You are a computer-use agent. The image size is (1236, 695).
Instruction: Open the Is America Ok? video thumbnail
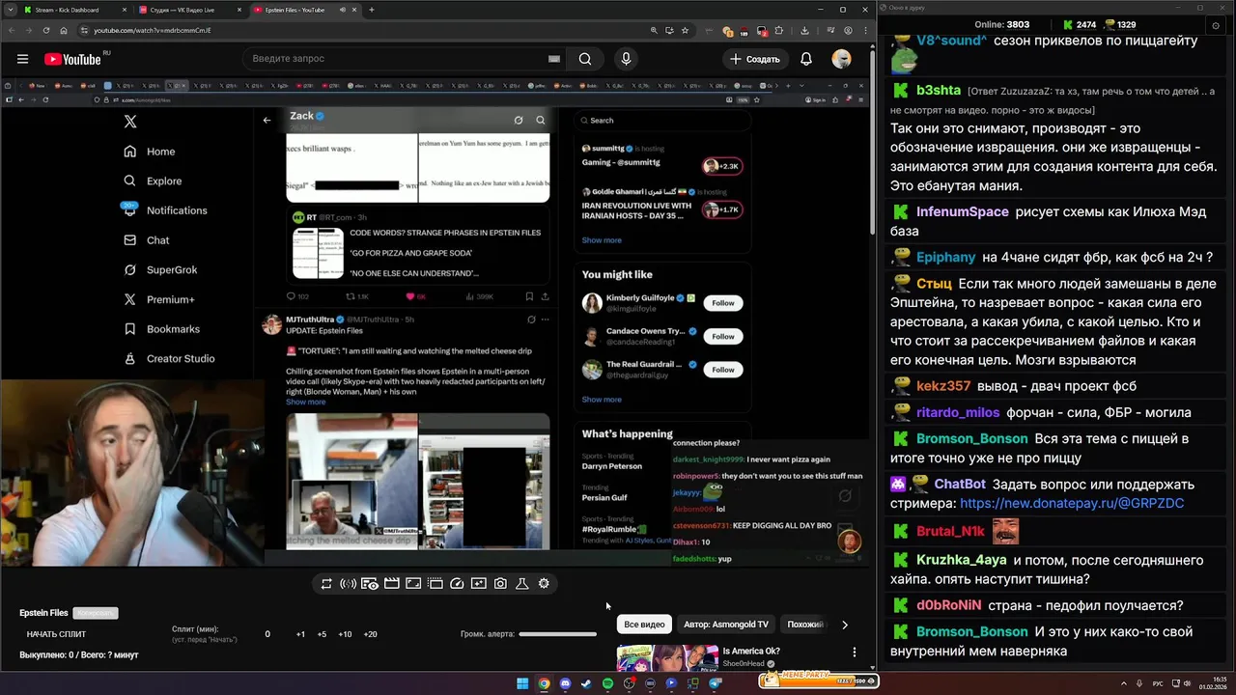pos(667,658)
